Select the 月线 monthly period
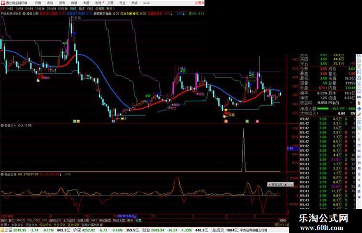Viewport: 362px width, 233px height. click(x=90, y=9)
